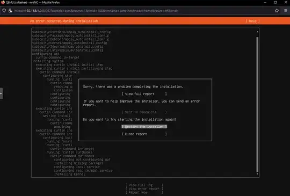The height and width of the screenshot is (196, 290).
Task: Close the Firefox window
Action: [x=286, y=2]
